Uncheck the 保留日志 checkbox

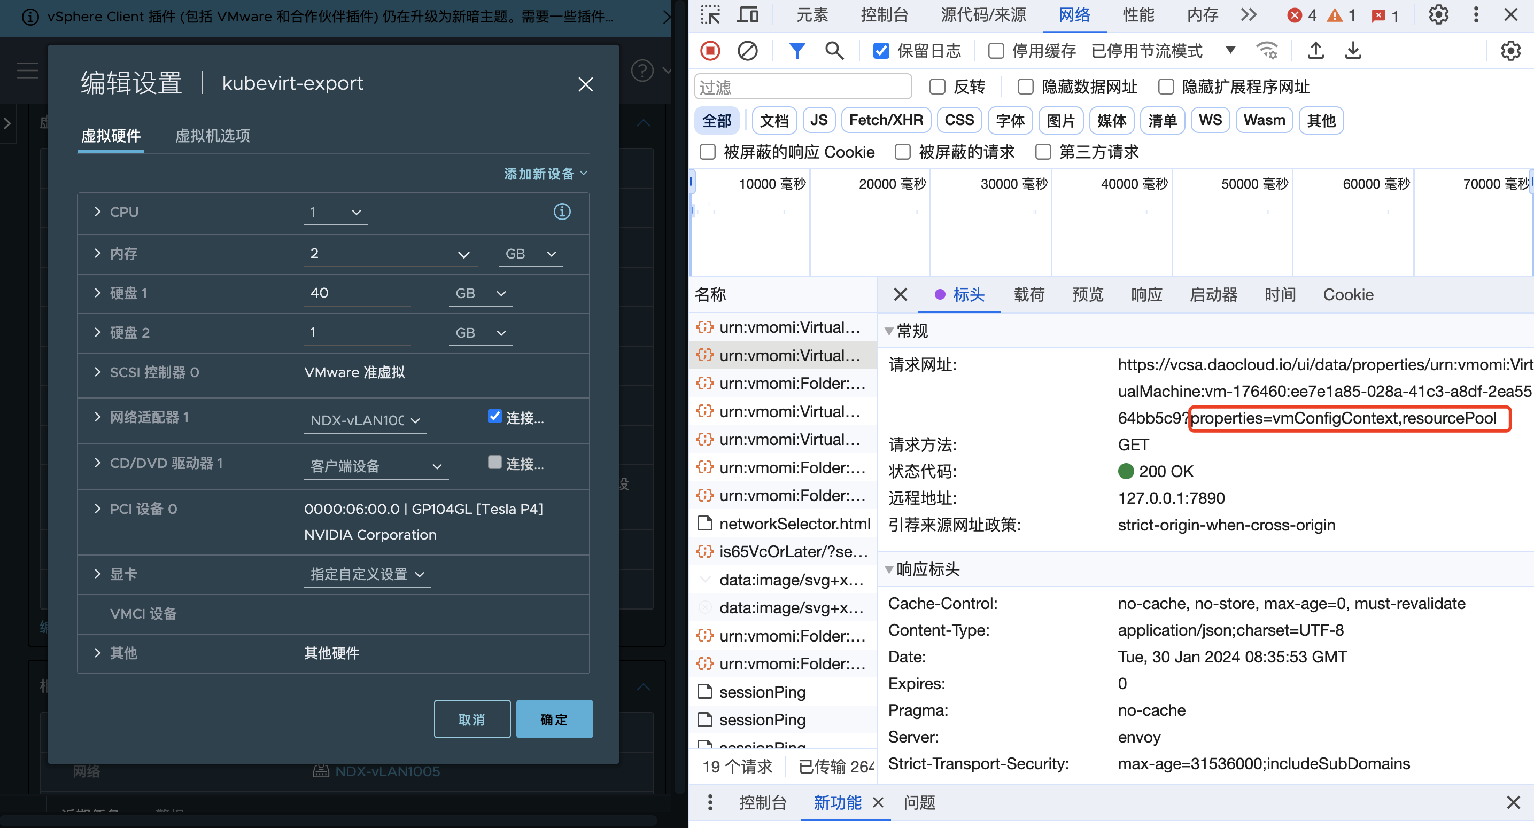click(x=881, y=51)
